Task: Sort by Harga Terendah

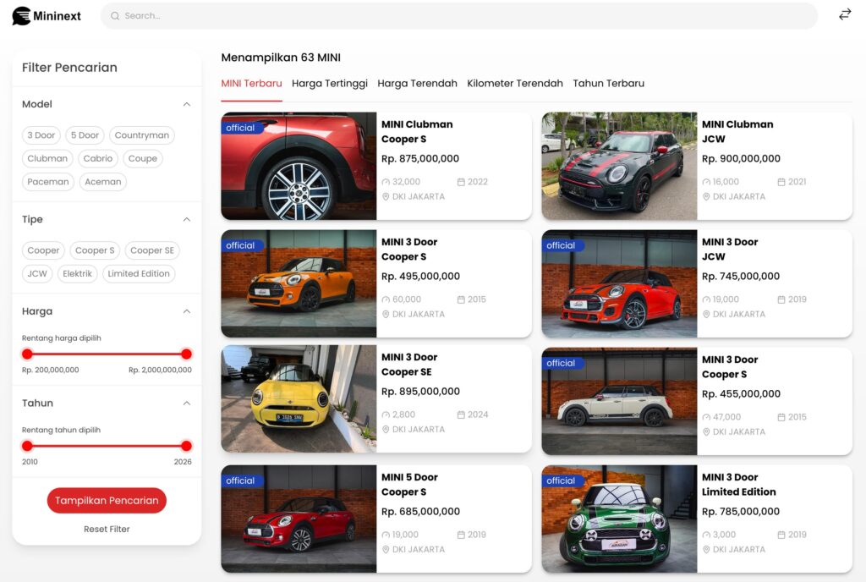Action: [x=417, y=84]
